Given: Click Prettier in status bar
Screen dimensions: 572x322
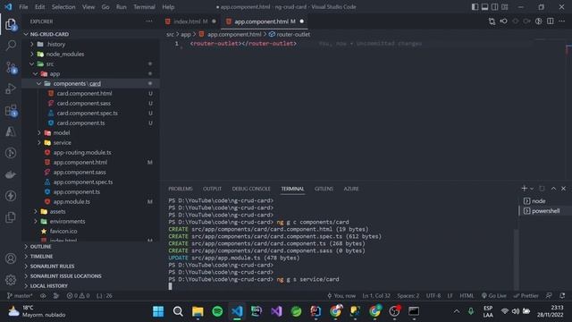Looking at the screenshot, I should pos(526,296).
